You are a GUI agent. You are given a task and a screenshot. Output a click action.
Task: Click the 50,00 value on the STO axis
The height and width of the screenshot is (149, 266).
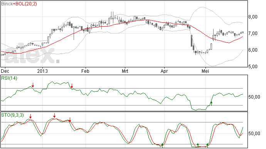click(x=254, y=134)
